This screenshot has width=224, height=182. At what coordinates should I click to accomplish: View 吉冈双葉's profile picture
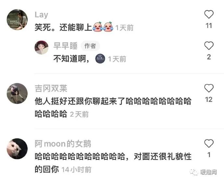[17, 94]
